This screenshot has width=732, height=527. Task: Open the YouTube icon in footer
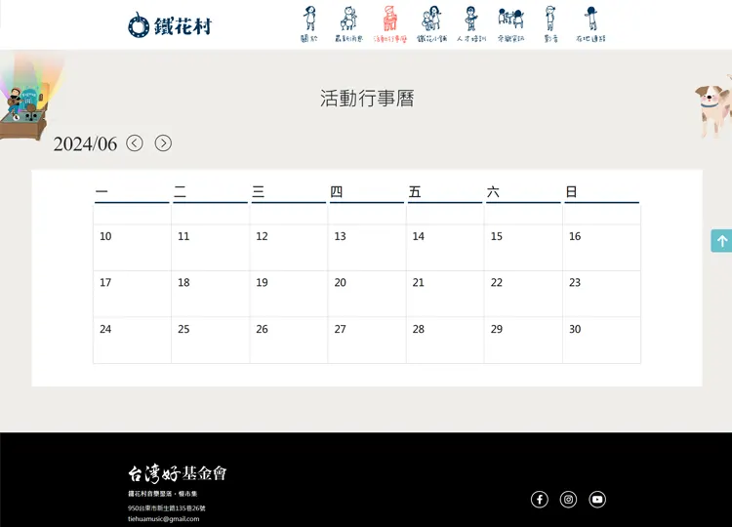point(597,500)
